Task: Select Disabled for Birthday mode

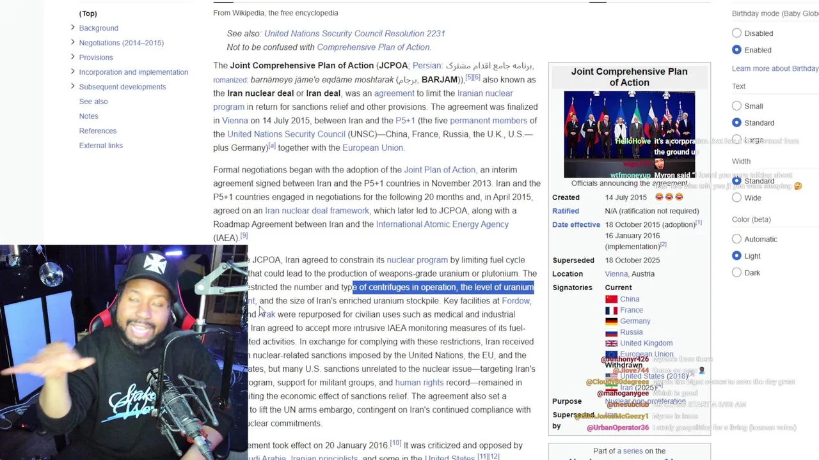Action: pyautogui.click(x=736, y=33)
